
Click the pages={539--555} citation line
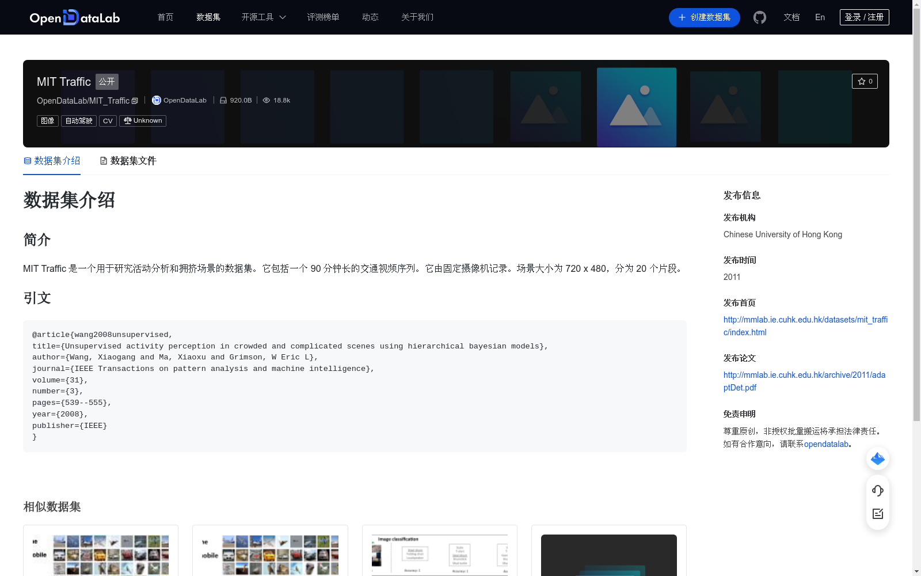click(x=72, y=403)
